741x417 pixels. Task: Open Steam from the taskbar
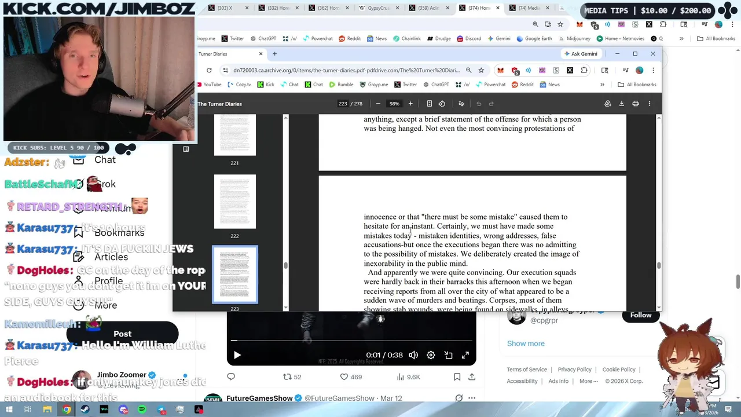[85, 409]
